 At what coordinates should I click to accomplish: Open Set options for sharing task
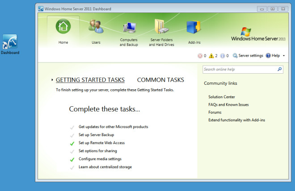[97, 151]
